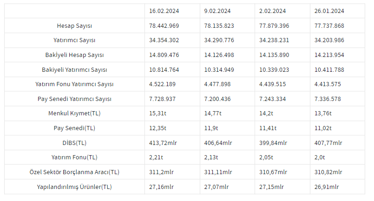Click the 16.02.2024 column header
374x201 pixels.
[x=163, y=11]
